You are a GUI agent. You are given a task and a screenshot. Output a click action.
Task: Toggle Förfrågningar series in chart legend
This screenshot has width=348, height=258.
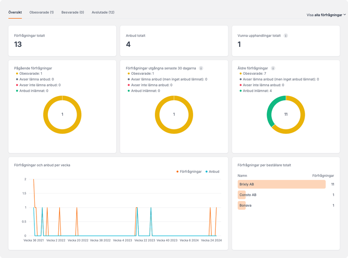coord(189,172)
